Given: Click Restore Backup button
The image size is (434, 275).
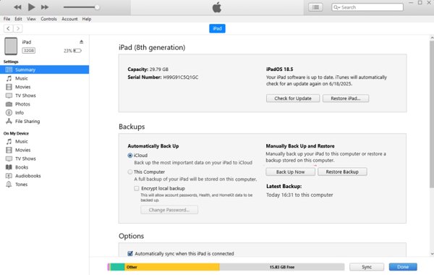Looking at the screenshot, I should click(342, 172).
